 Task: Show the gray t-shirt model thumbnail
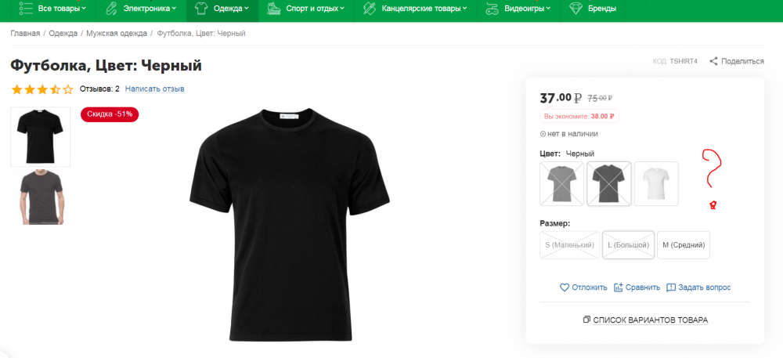tap(40, 197)
